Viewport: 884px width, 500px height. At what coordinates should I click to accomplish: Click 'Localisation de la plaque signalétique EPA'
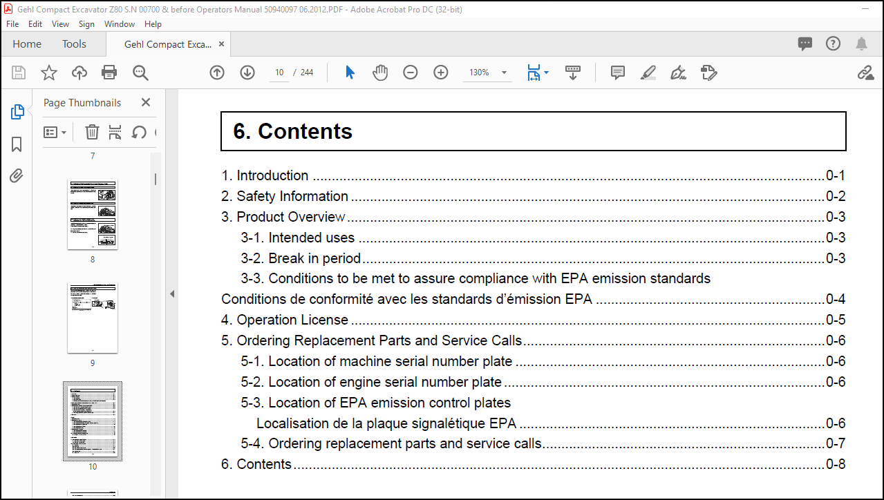pyautogui.click(x=386, y=423)
